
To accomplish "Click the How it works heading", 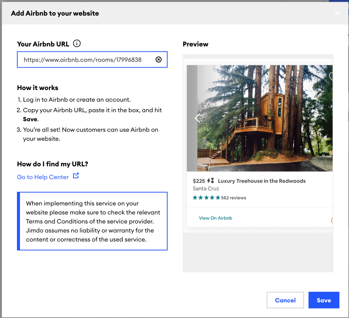I will point(37,88).
